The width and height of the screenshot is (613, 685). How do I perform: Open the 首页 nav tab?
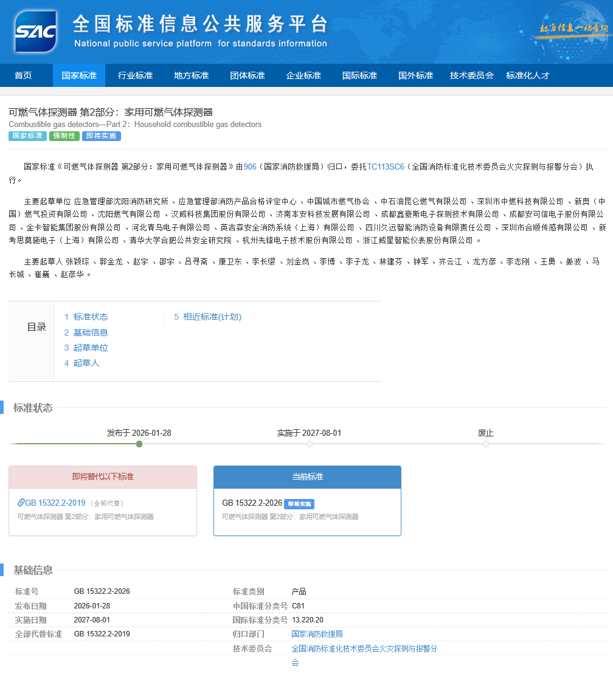[x=23, y=75]
